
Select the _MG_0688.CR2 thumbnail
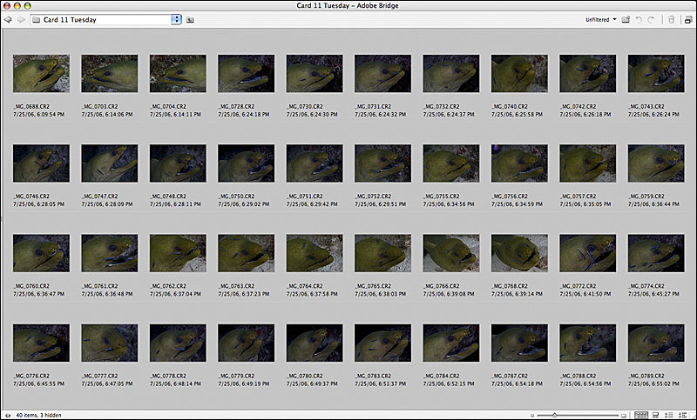pyautogui.click(x=41, y=74)
